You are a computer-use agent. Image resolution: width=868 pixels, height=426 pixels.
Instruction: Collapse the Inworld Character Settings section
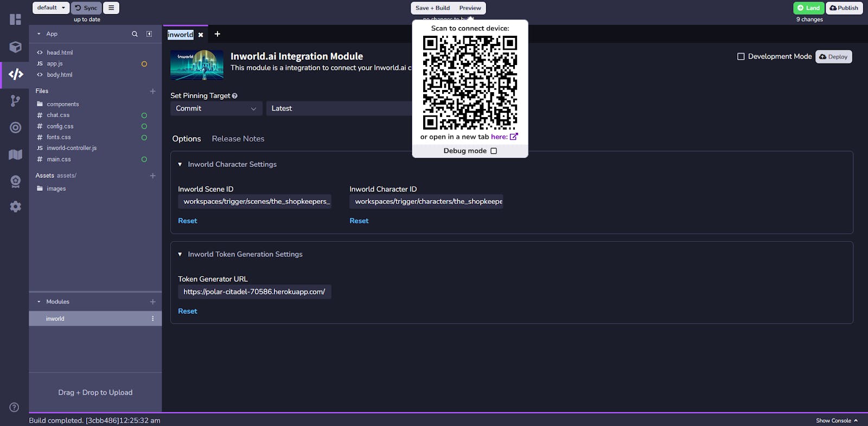click(180, 164)
